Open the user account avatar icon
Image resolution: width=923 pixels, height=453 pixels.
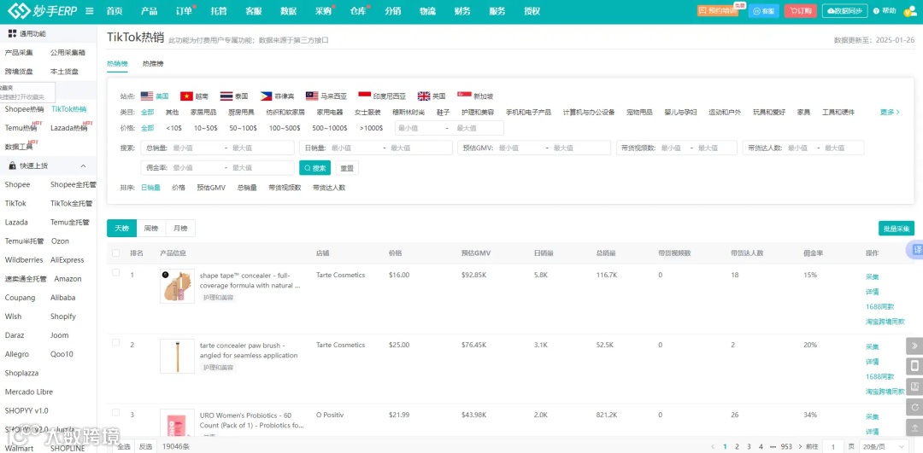point(911,10)
